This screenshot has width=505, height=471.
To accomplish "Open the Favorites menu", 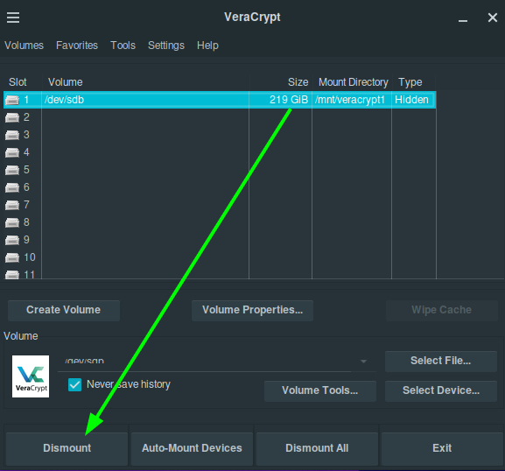I will tap(77, 46).
